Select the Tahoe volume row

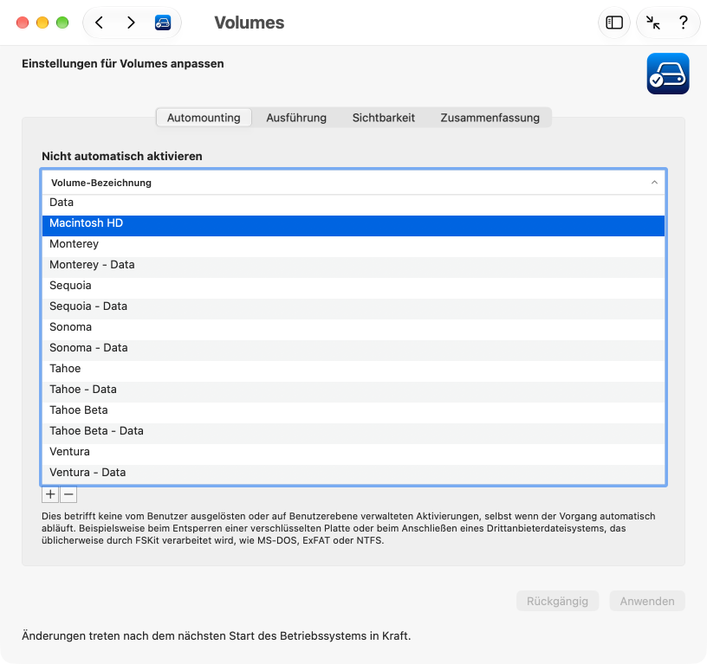point(353,371)
